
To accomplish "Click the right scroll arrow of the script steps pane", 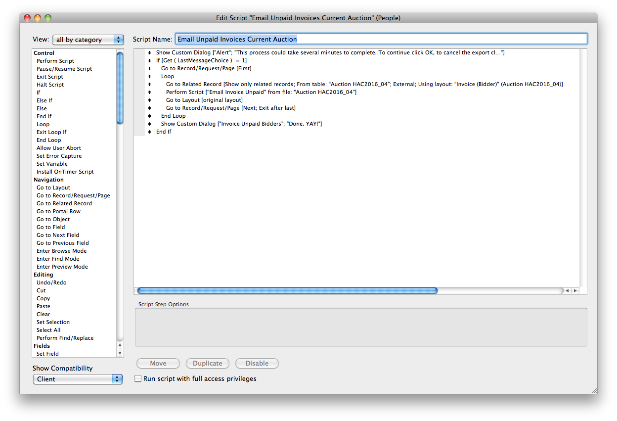I will point(575,291).
